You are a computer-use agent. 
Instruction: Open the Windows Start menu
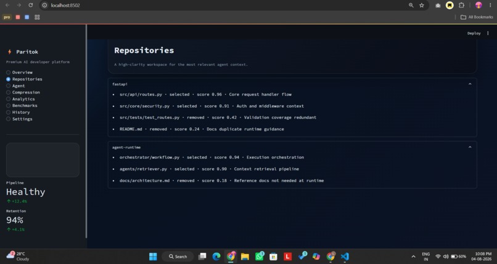click(x=153, y=257)
